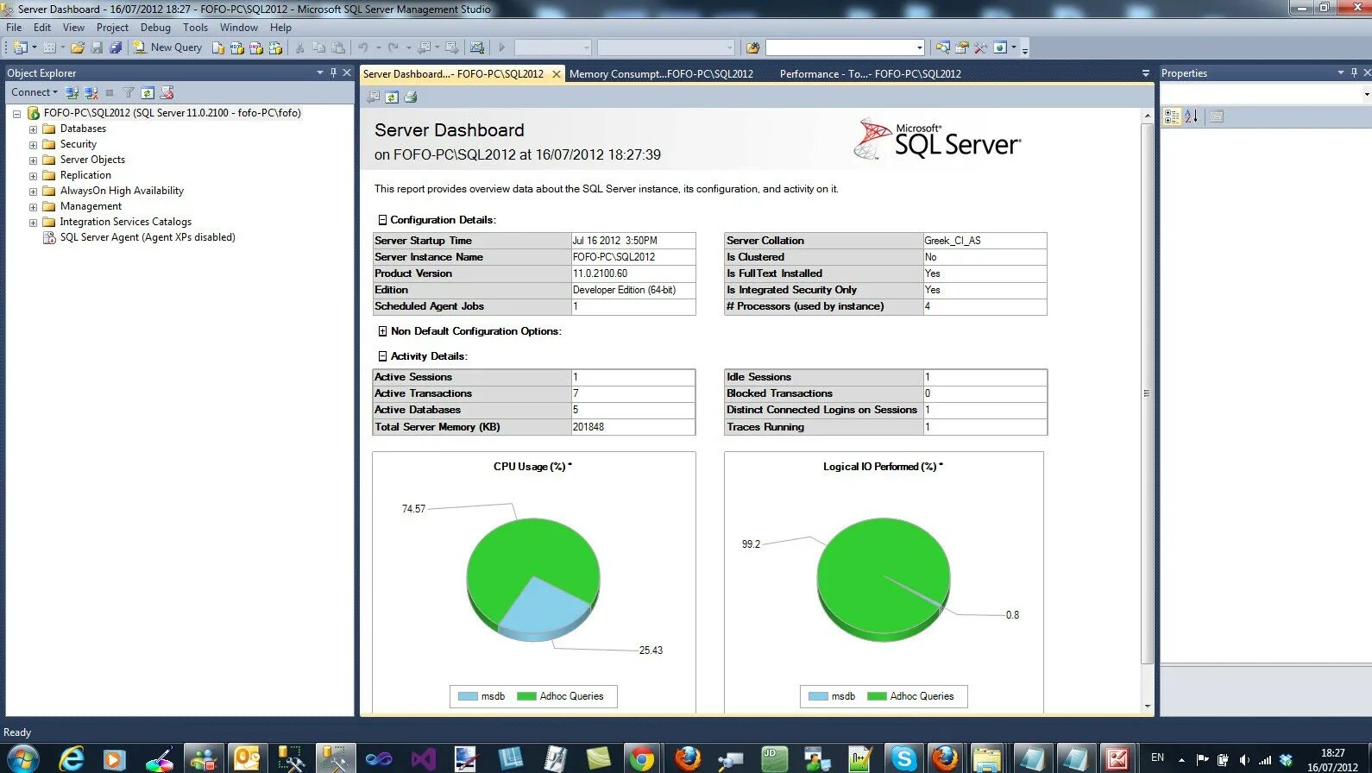Open the Help menu

coord(280,28)
